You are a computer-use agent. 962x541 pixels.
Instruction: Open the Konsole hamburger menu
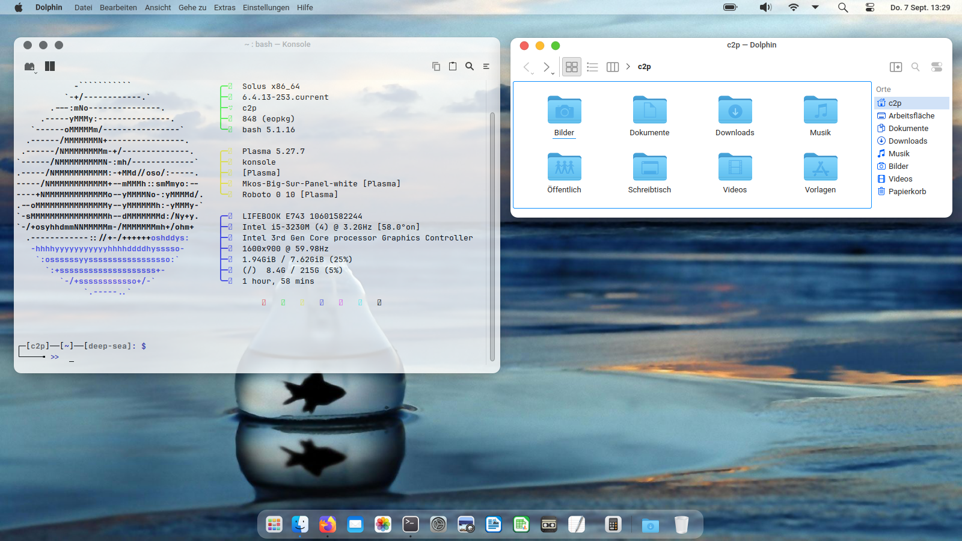click(486, 66)
